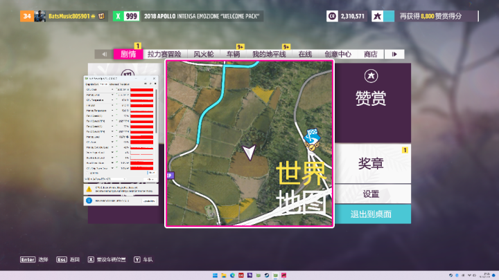Select the highlighted 剧情 tab
The height and width of the screenshot is (280, 499).
point(128,54)
